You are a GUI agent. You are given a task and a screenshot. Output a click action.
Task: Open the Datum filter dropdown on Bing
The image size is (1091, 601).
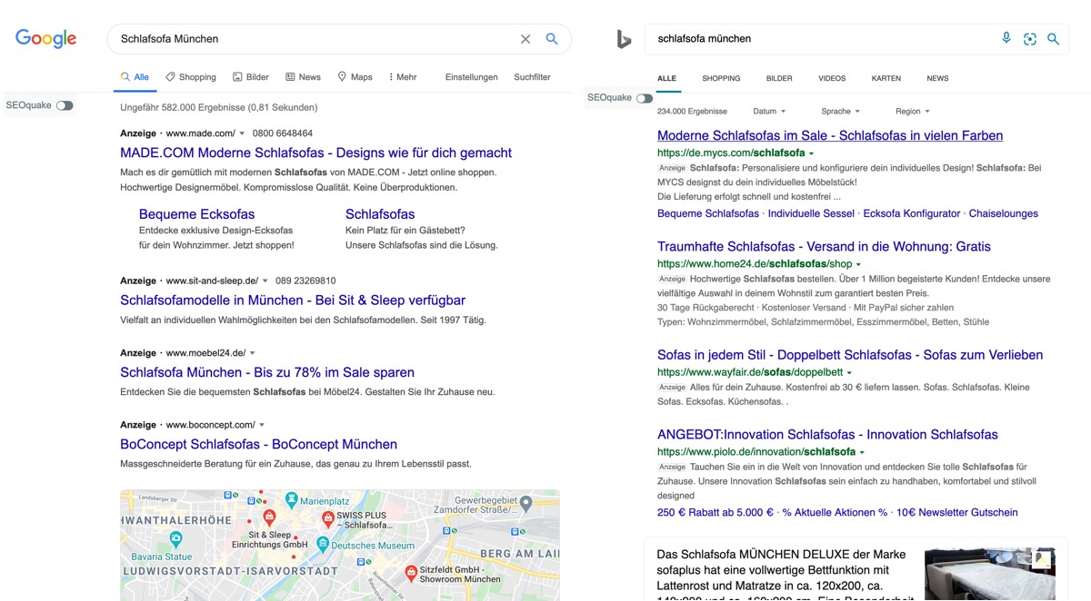770,112
